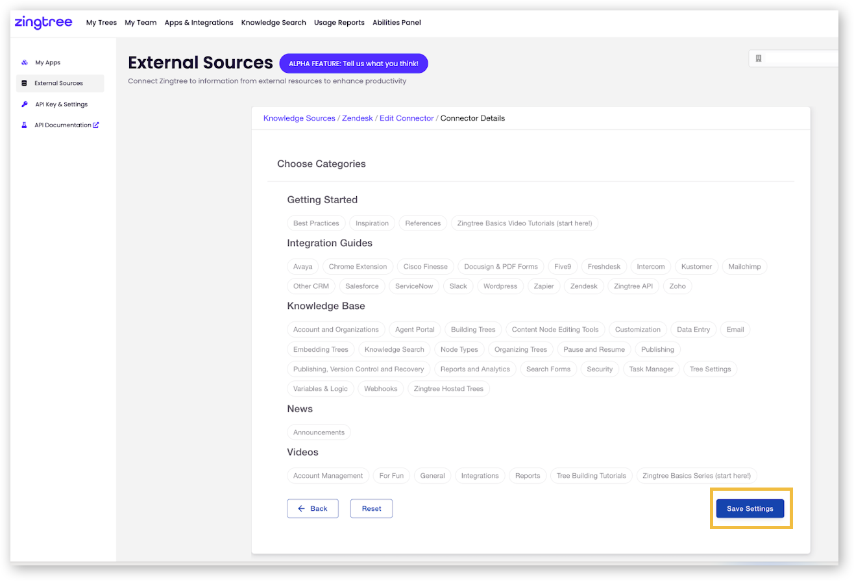The height and width of the screenshot is (581, 854).
Task: Select the ServiceNow chip
Action: 413,286
